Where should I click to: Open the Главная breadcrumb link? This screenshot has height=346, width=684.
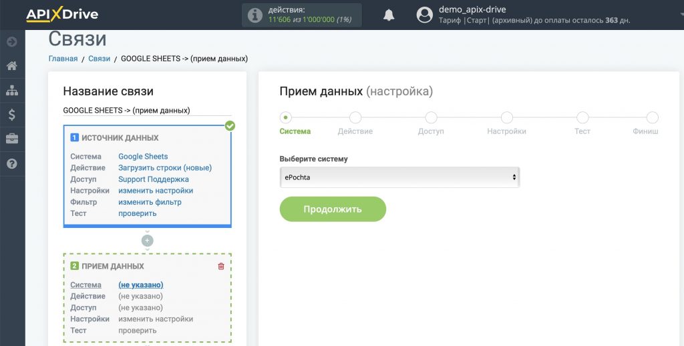point(63,58)
